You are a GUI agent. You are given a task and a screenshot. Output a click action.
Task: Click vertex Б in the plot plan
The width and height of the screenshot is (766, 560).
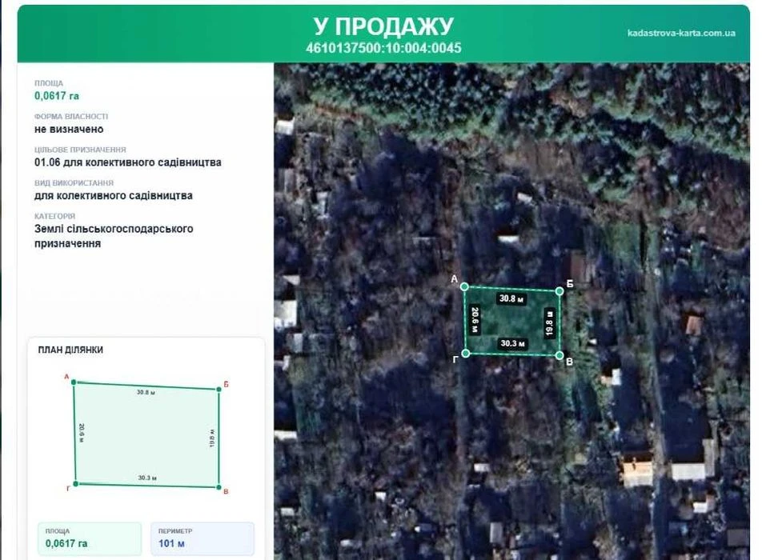219,389
